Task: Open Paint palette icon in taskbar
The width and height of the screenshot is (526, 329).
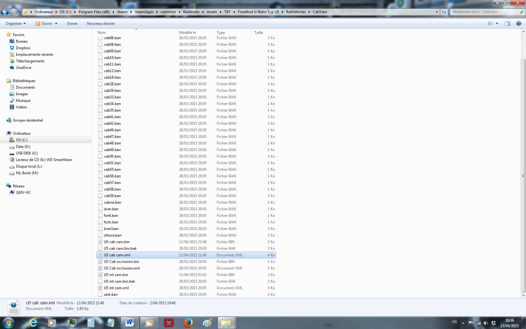Action: (207, 323)
